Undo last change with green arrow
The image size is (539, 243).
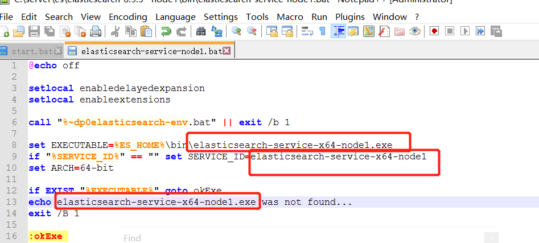pos(166,32)
